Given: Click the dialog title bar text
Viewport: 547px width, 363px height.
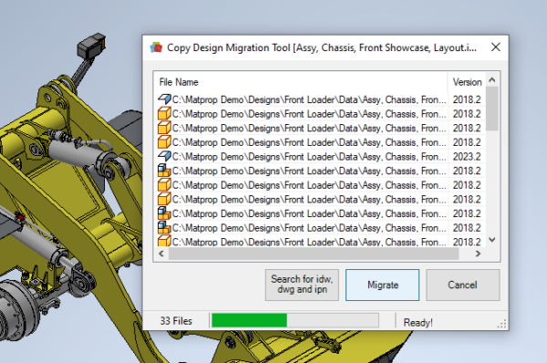Looking at the screenshot, I should (321, 47).
